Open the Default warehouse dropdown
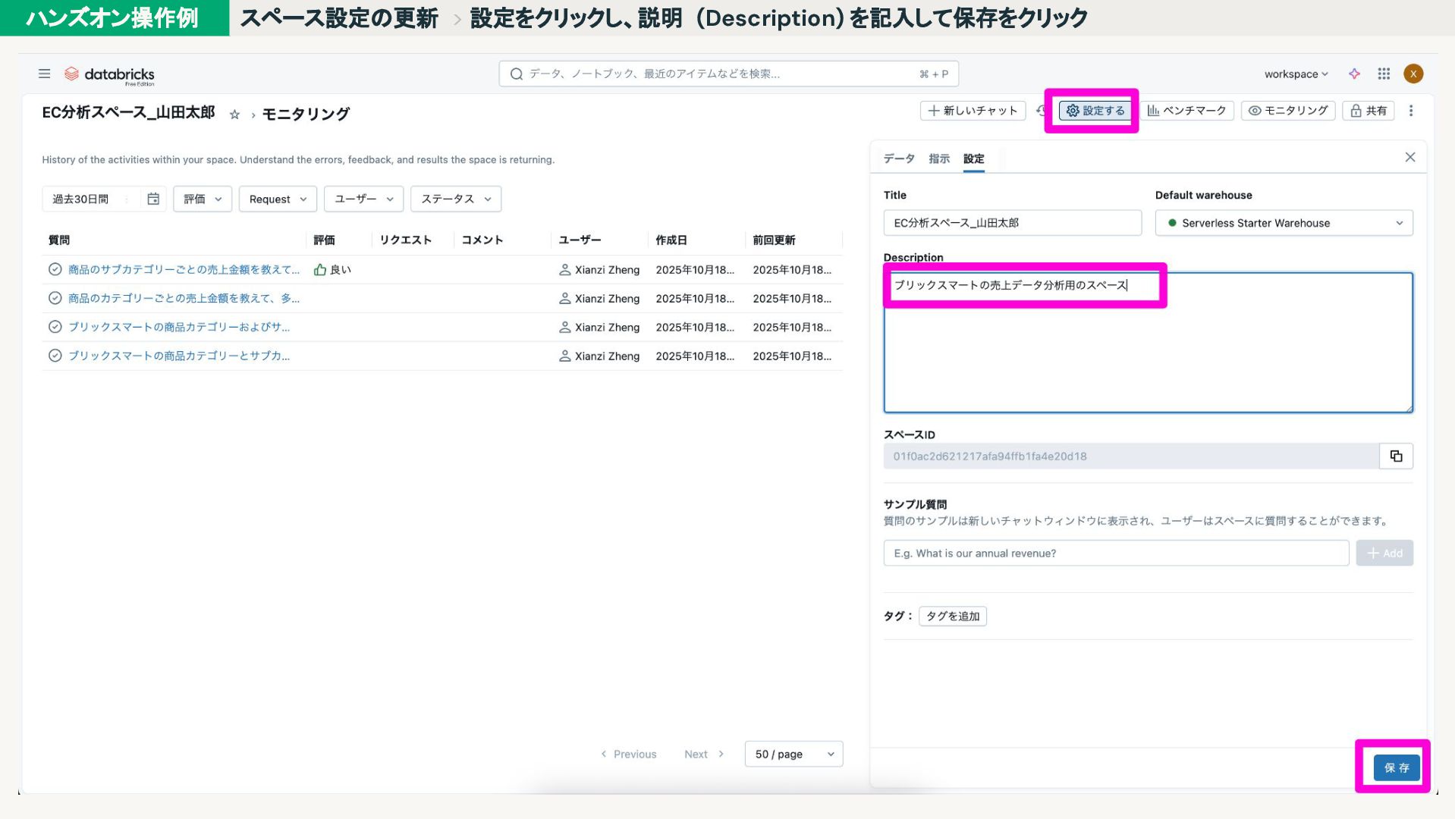The image size is (1455, 819). point(1284,223)
